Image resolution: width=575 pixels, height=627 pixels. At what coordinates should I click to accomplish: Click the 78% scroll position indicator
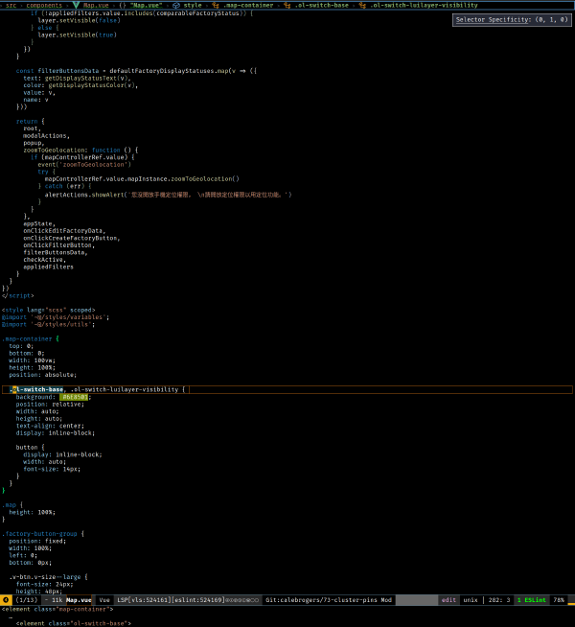(559, 600)
